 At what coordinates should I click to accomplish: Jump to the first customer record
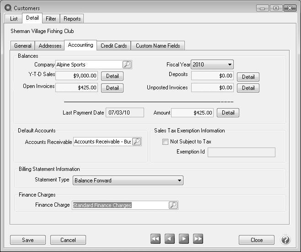156,239
